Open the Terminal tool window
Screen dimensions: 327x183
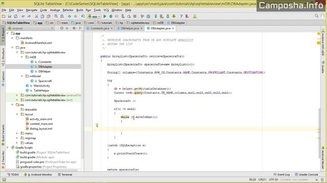pos(65,175)
